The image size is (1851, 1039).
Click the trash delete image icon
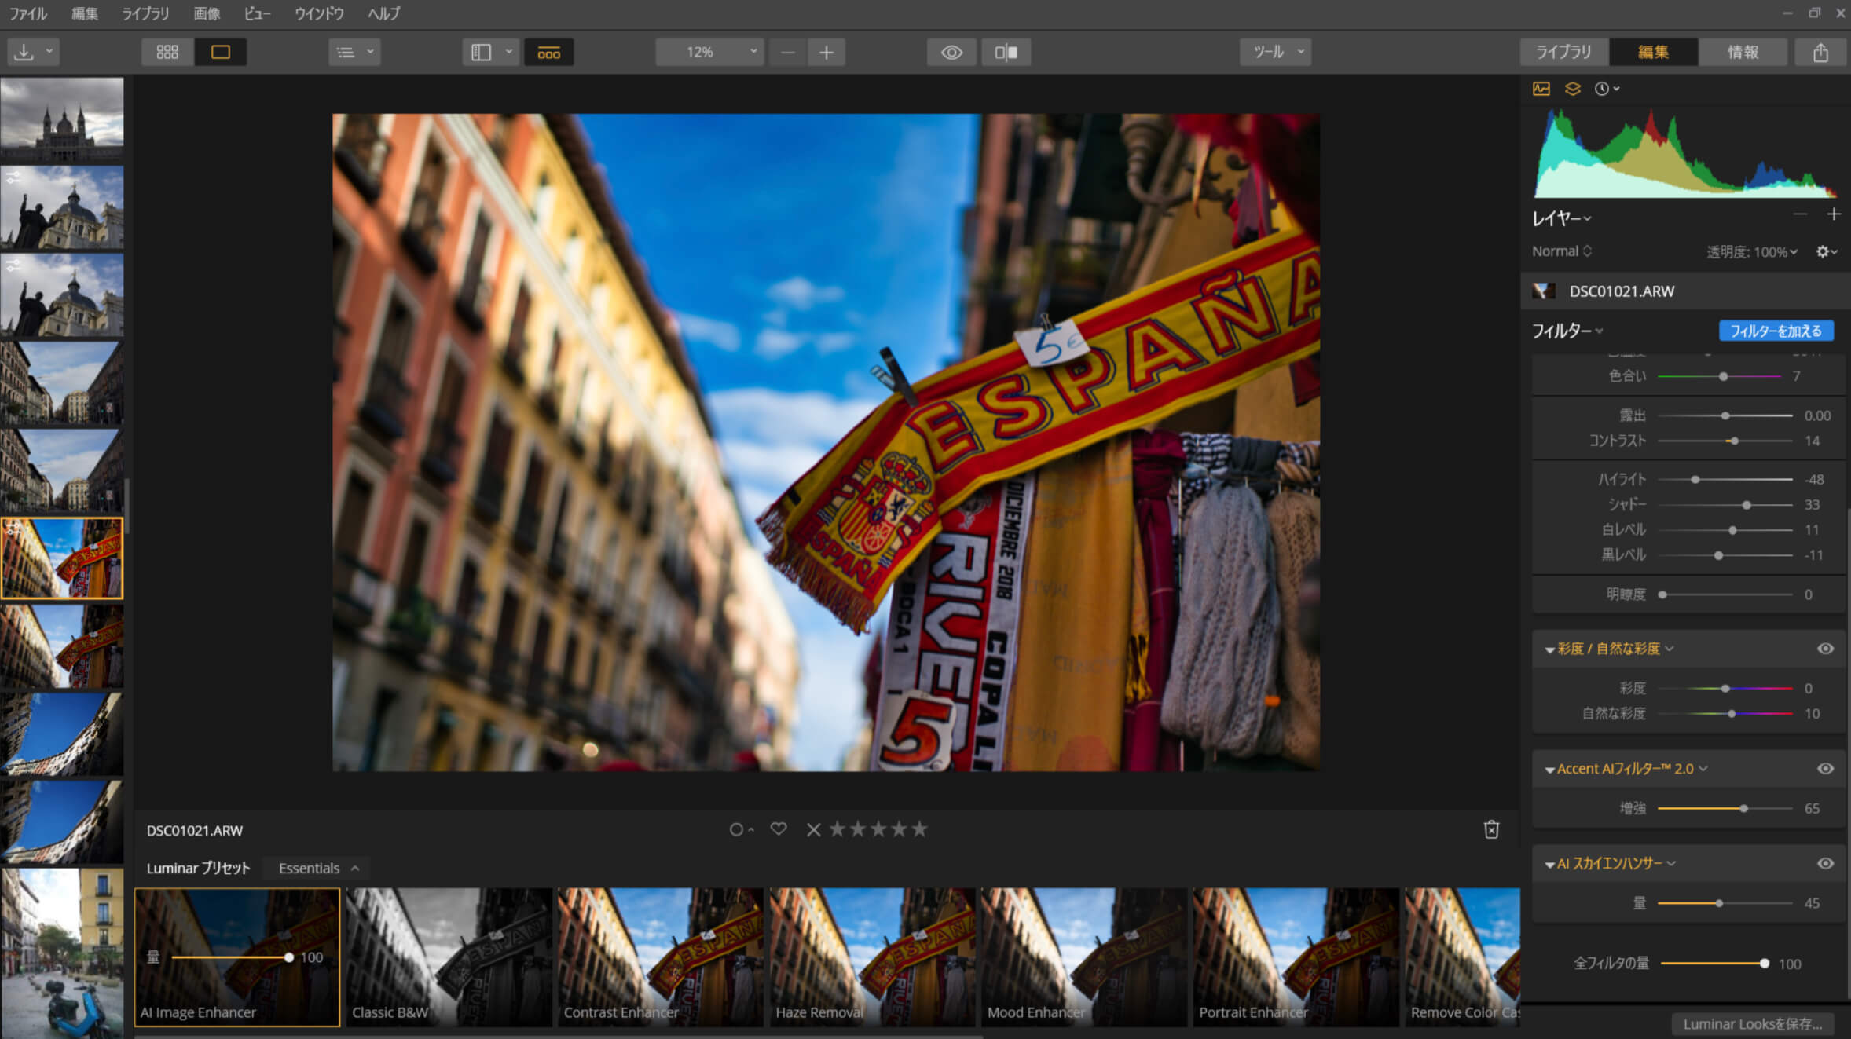1491,829
